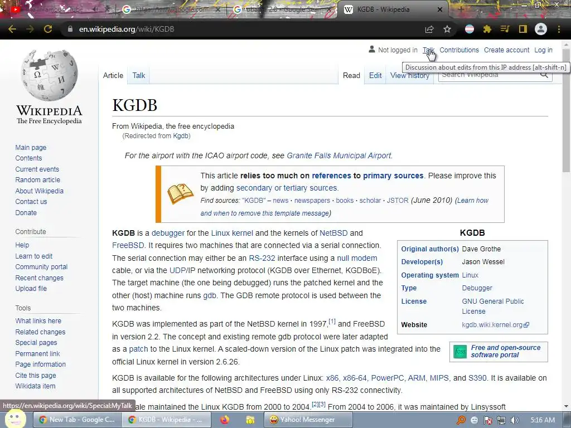Open the article Talk tab
This screenshot has width=571, height=428.
(139, 75)
